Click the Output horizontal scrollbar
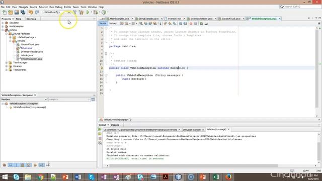 tap(193, 165)
